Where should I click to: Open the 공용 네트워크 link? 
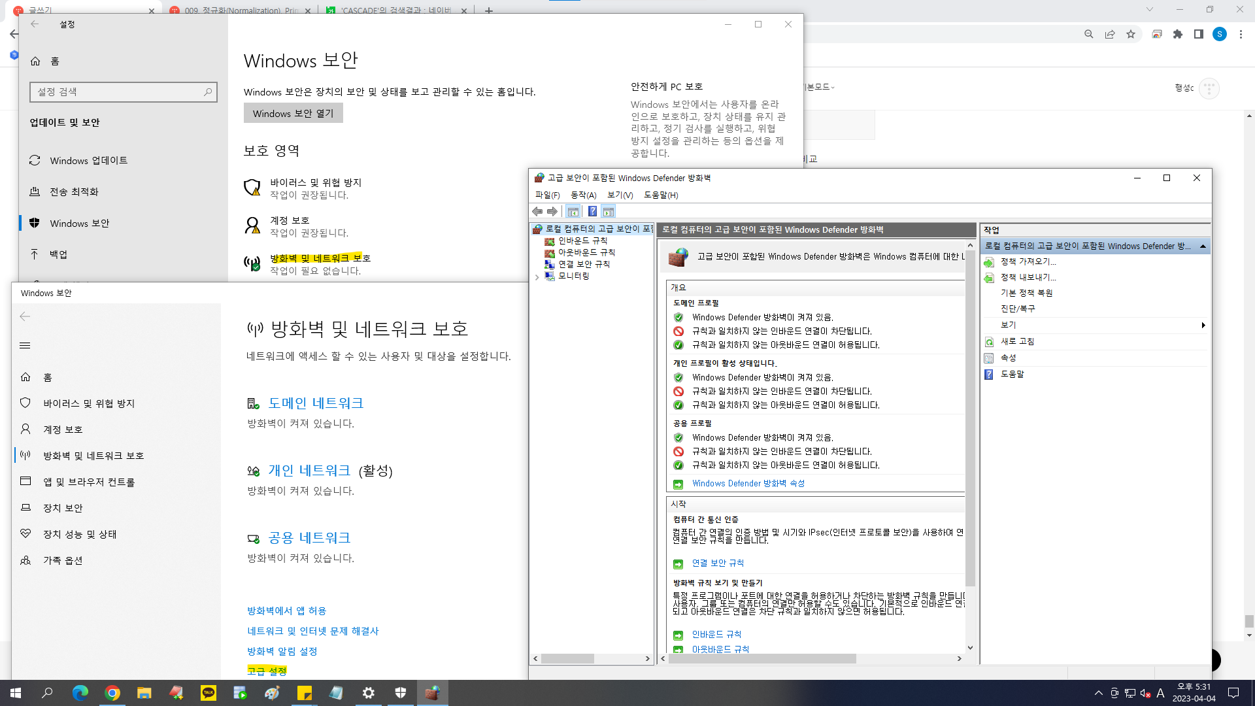click(309, 538)
